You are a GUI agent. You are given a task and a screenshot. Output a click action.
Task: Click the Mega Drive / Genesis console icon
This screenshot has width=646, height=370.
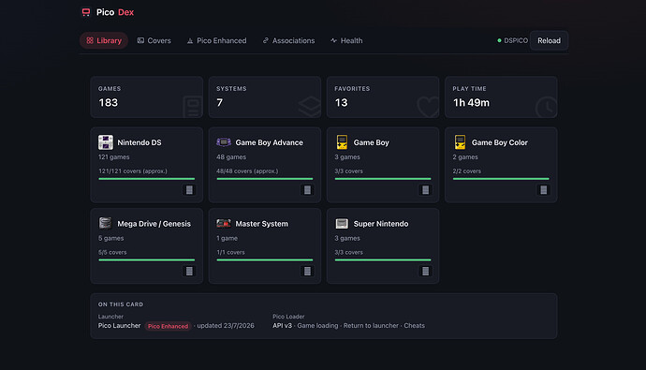(x=106, y=223)
